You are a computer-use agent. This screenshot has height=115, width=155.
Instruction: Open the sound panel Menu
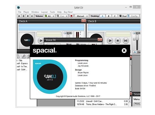[136, 99]
